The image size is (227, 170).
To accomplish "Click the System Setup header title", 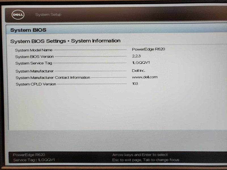I will pyautogui.click(x=48, y=15).
